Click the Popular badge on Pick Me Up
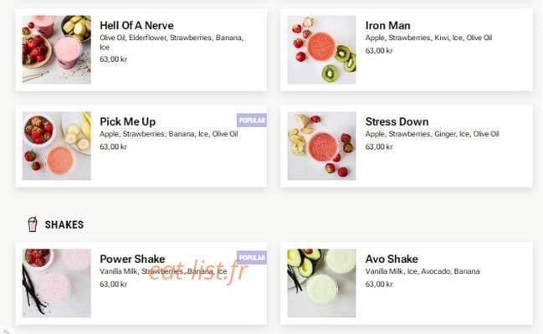The height and width of the screenshot is (334, 543). 252,121
